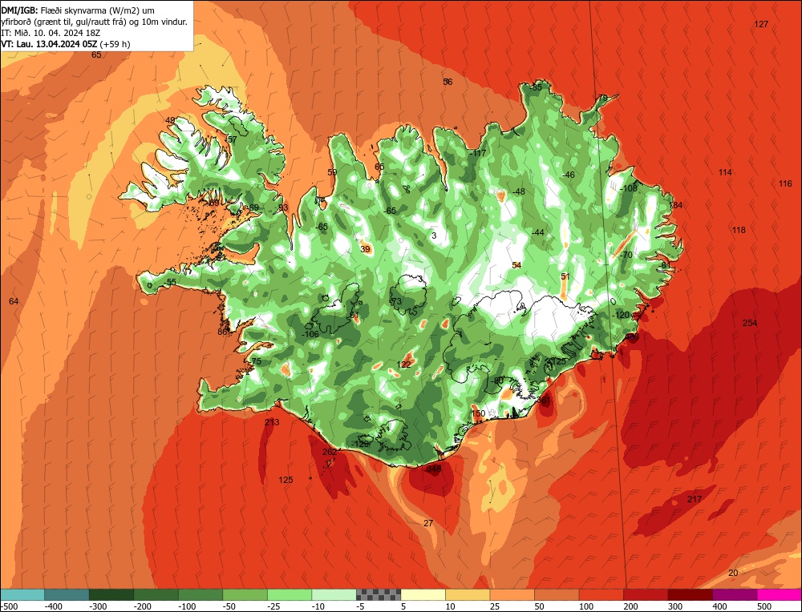Click the map value -46
The image size is (802, 612).
pos(568,175)
